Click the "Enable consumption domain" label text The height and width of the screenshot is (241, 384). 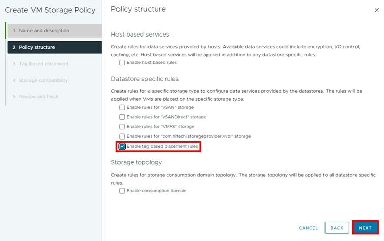(x=156, y=191)
